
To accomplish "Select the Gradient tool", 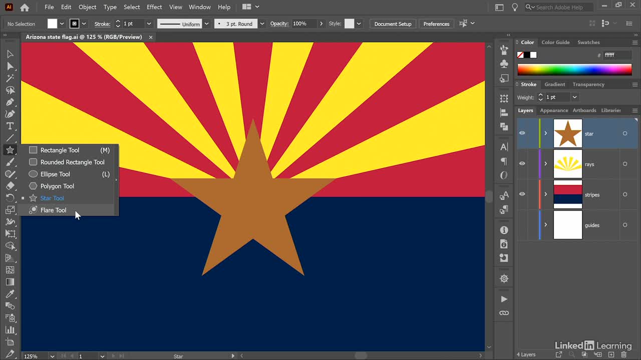I will 10,282.
